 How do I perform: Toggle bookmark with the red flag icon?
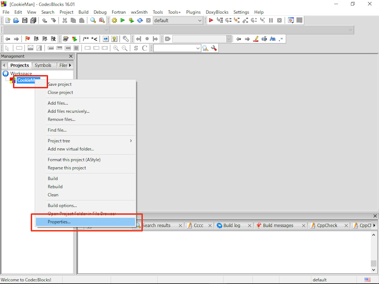click(27, 39)
